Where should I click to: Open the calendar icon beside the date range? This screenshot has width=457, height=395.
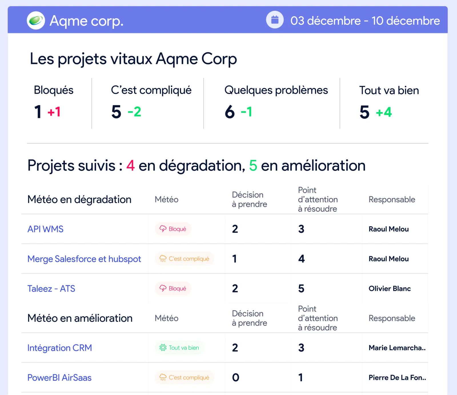coord(275,20)
